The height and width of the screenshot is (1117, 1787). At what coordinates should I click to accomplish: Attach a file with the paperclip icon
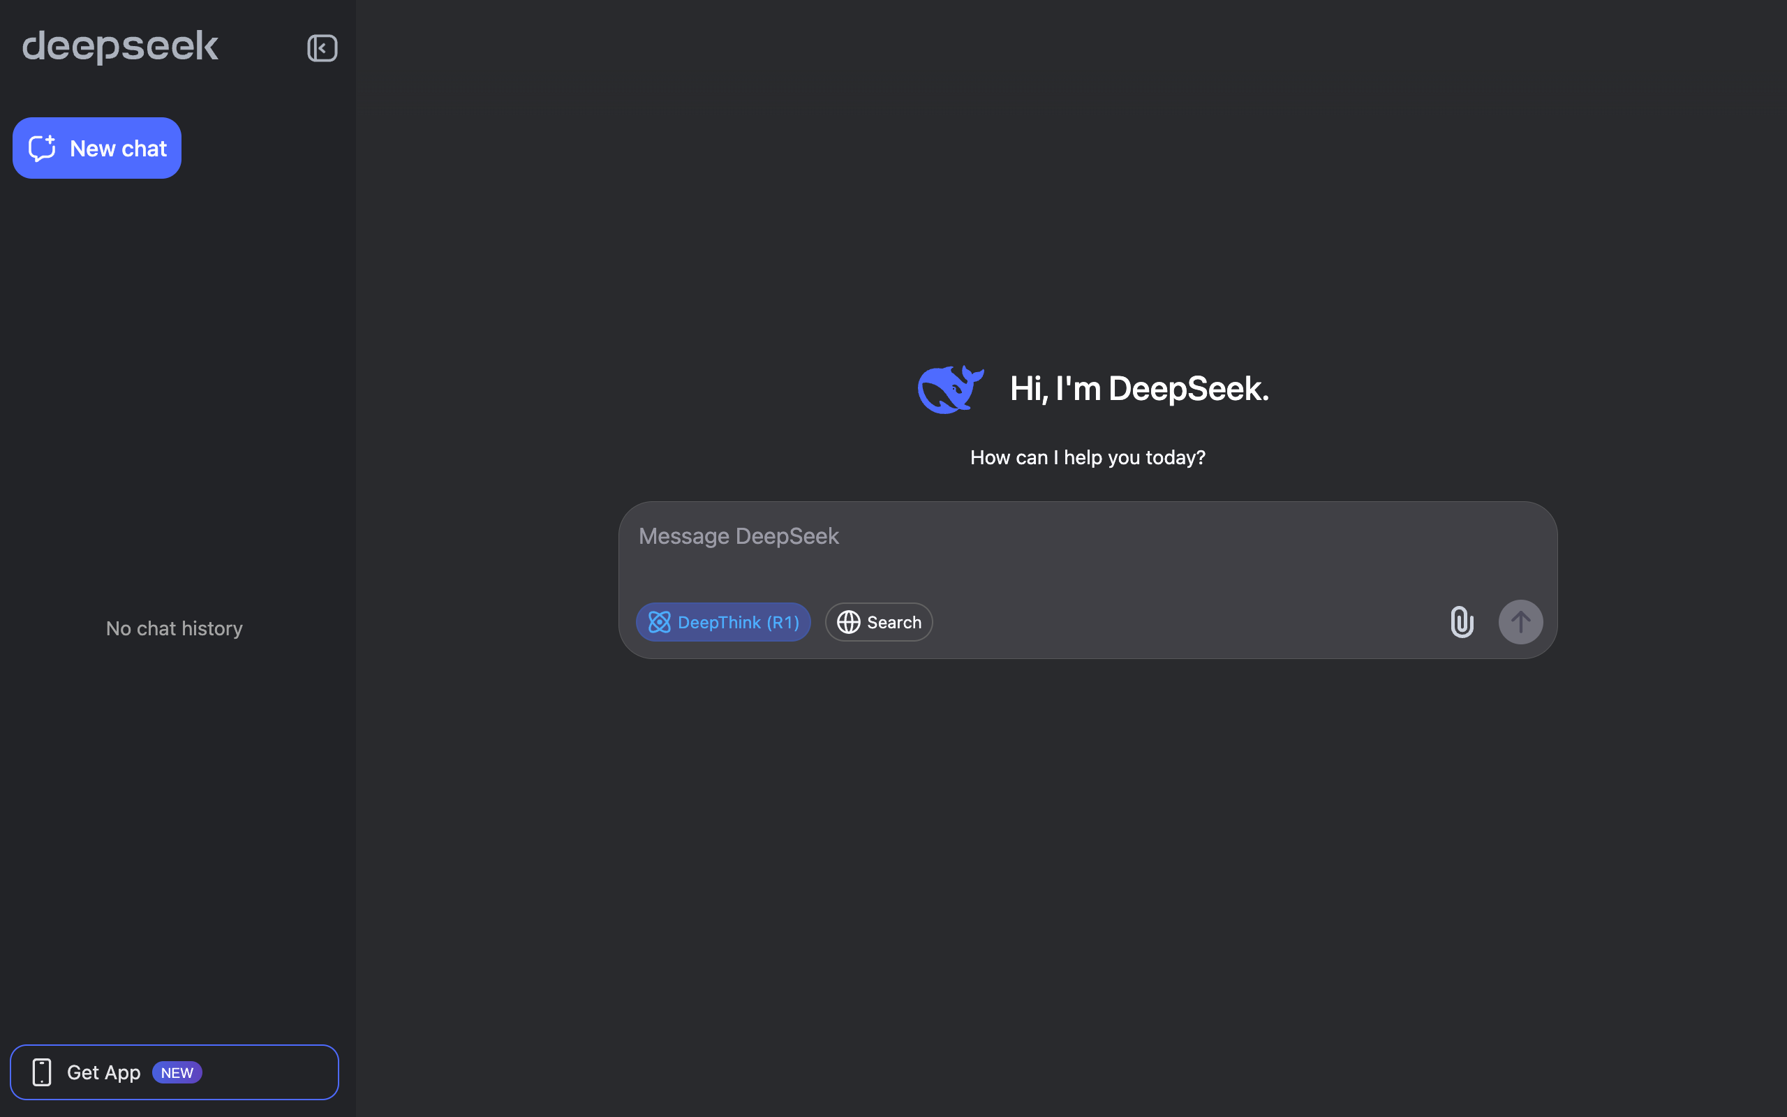[1461, 622]
